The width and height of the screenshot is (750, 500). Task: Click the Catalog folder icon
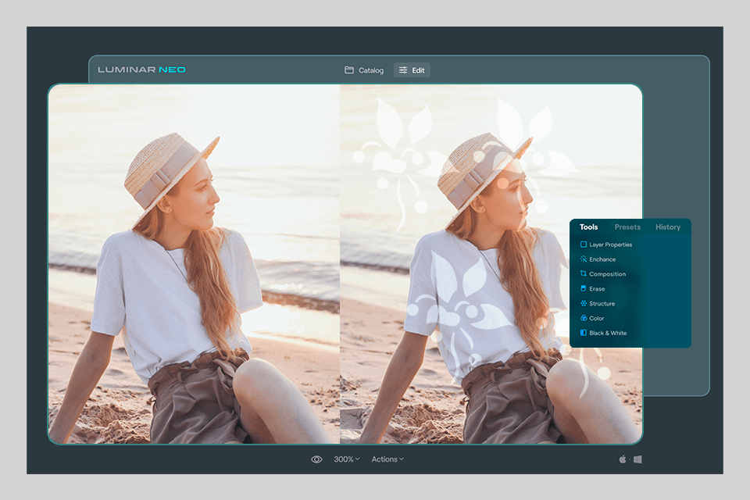point(349,70)
